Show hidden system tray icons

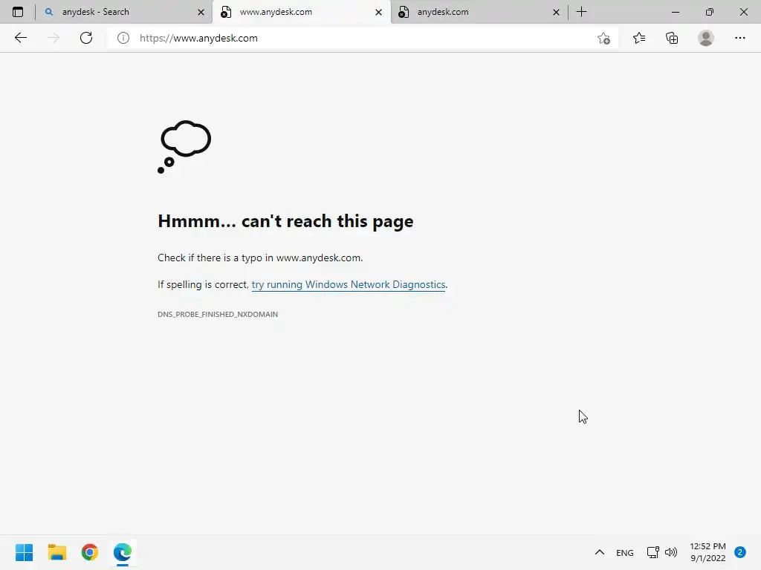point(600,552)
